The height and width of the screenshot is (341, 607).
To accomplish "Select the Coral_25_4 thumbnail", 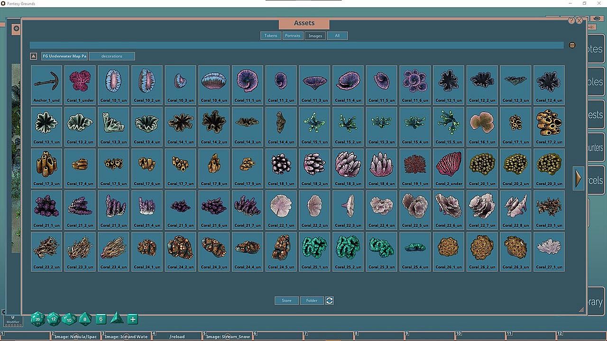I will (415, 251).
